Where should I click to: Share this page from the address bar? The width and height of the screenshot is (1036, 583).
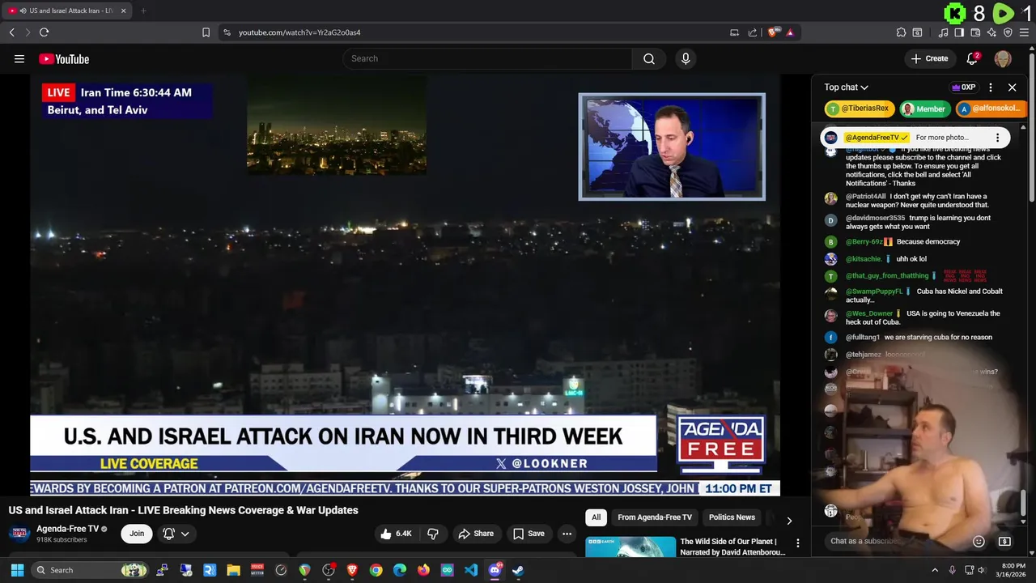753,32
